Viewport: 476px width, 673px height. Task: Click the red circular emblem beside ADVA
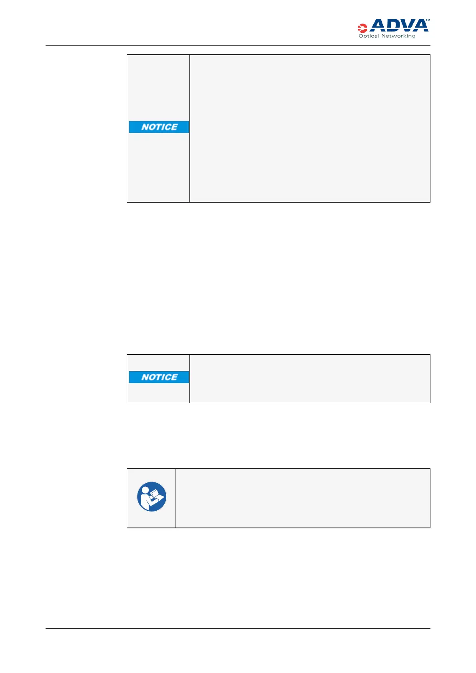(x=362, y=28)
